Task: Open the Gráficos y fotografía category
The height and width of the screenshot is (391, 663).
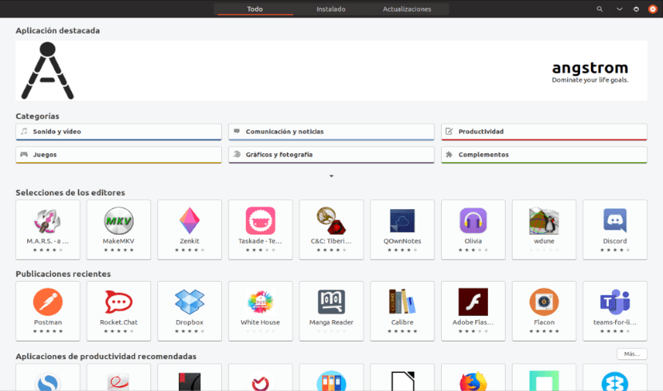Action: [331, 155]
